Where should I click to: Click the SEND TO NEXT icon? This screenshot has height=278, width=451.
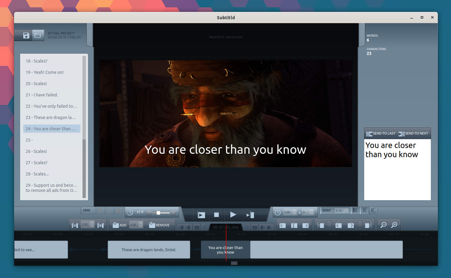pyautogui.click(x=401, y=133)
